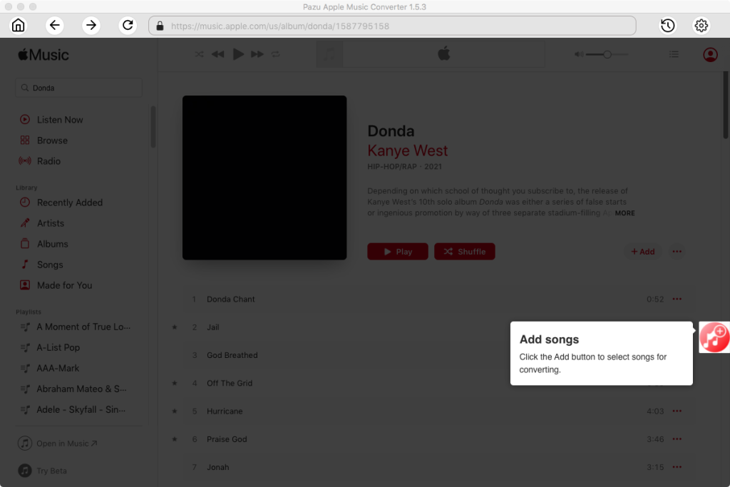Image resolution: width=730 pixels, height=487 pixels.
Task: Open the settings gear icon
Action: click(701, 26)
